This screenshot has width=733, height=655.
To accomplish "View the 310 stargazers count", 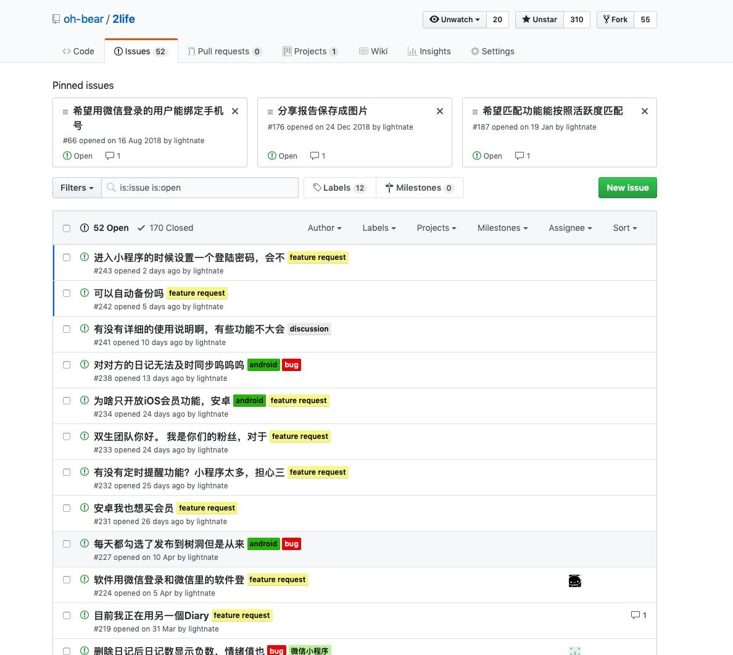I will [577, 20].
